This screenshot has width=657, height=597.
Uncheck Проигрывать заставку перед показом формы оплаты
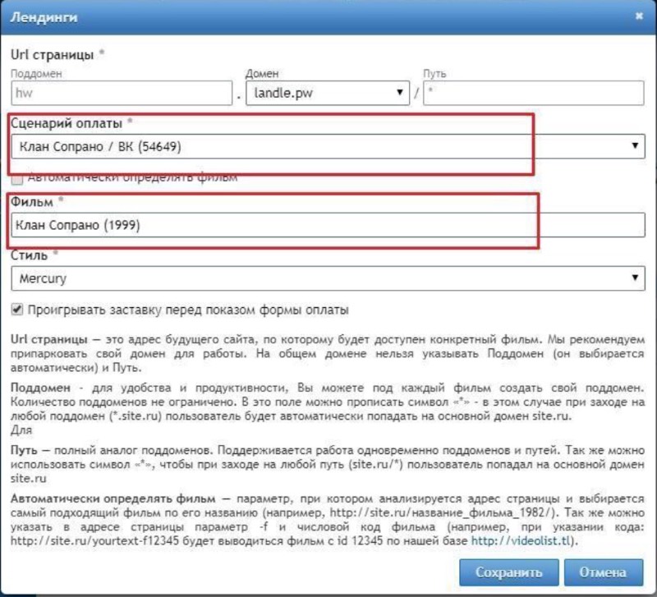(17, 310)
